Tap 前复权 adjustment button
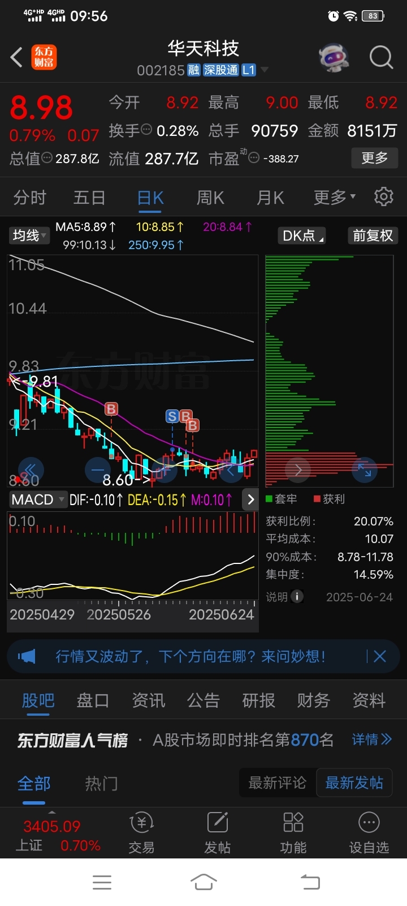 tap(373, 236)
